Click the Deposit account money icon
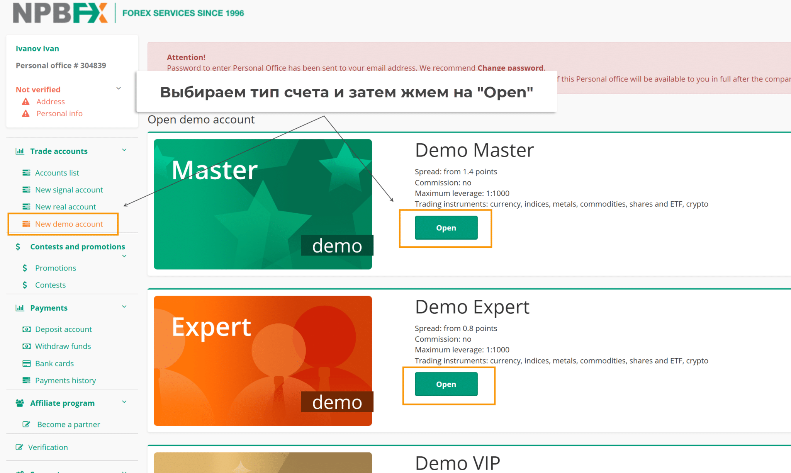The image size is (791, 473). pyautogui.click(x=26, y=329)
